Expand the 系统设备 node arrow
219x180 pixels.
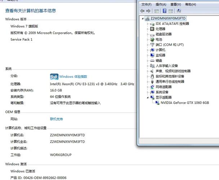click(x=148, y=92)
